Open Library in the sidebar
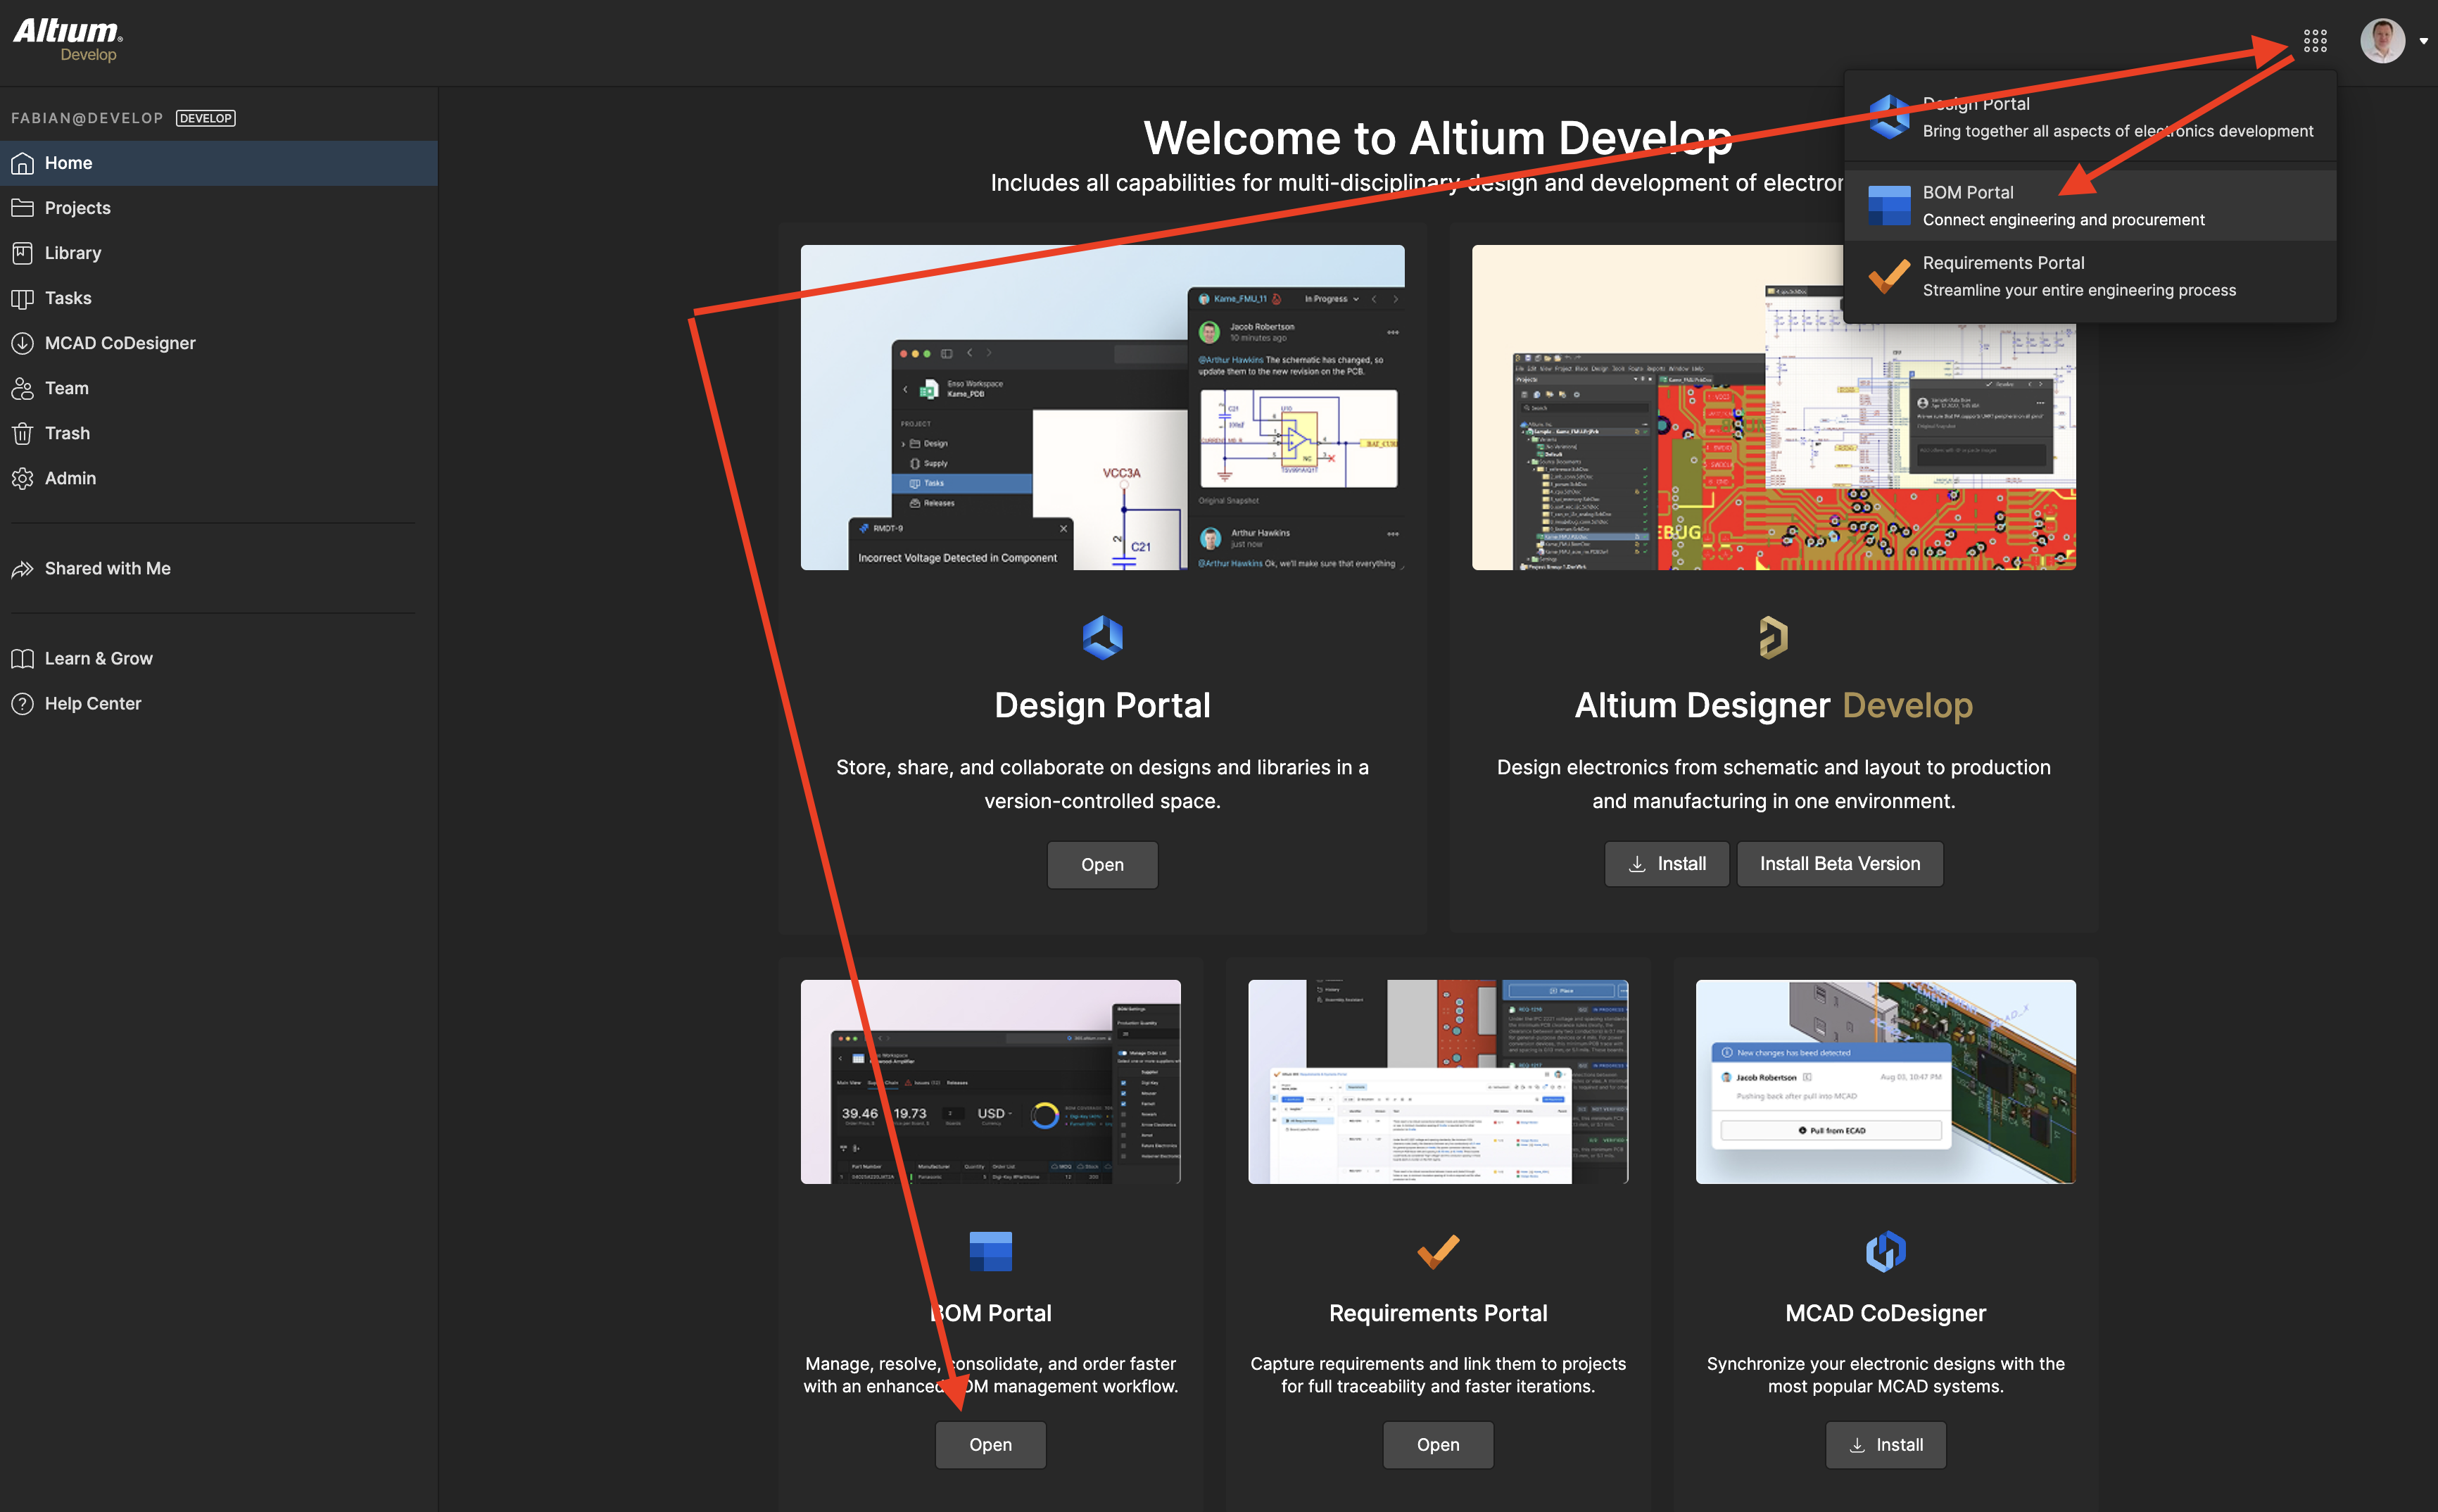Viewport: 2438px width, 1512px height. tap(219, 253)
